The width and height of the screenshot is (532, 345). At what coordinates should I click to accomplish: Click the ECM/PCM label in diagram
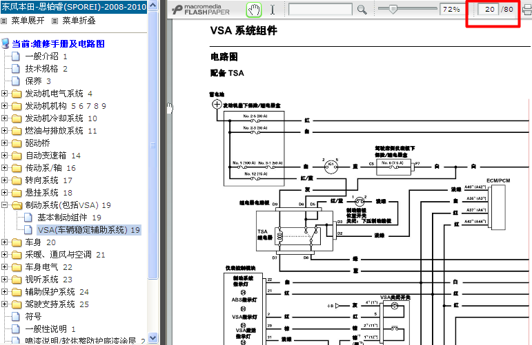(498, 180)
